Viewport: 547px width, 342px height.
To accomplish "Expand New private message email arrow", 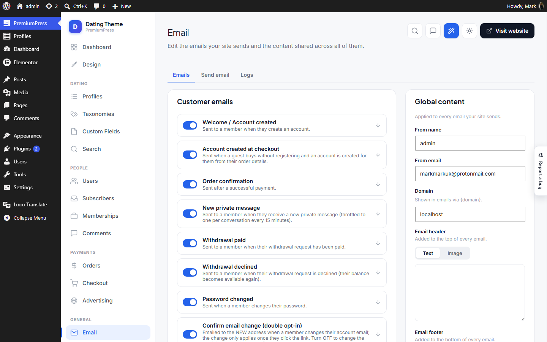I will point(378,214).
